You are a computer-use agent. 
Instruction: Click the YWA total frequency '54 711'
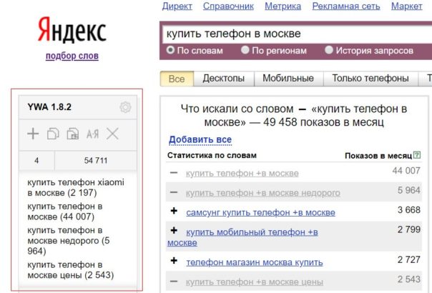click(96, 161)
